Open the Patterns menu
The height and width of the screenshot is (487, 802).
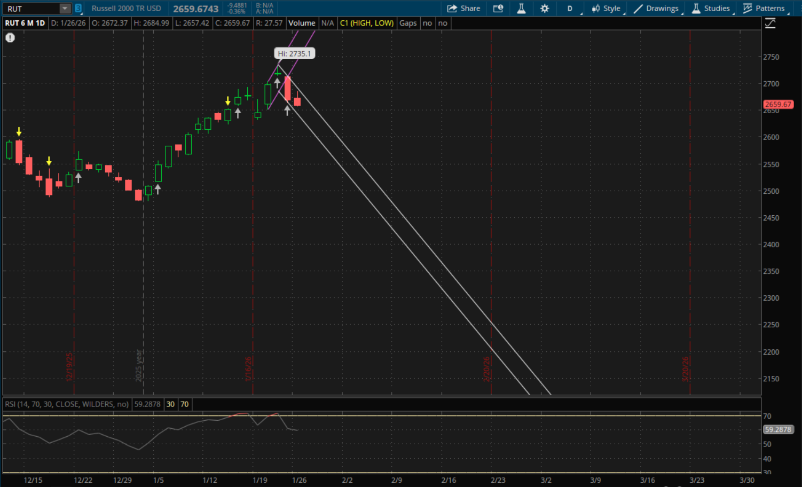pos(764,9)
